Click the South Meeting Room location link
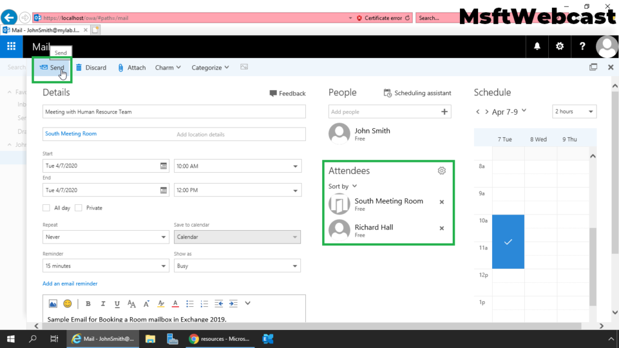 [x=71, y=134]
